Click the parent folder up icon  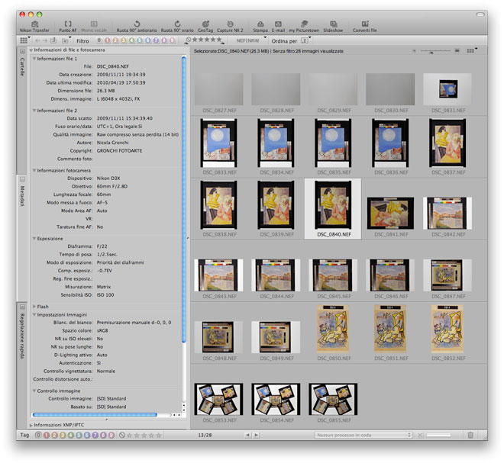coord(53,40)
